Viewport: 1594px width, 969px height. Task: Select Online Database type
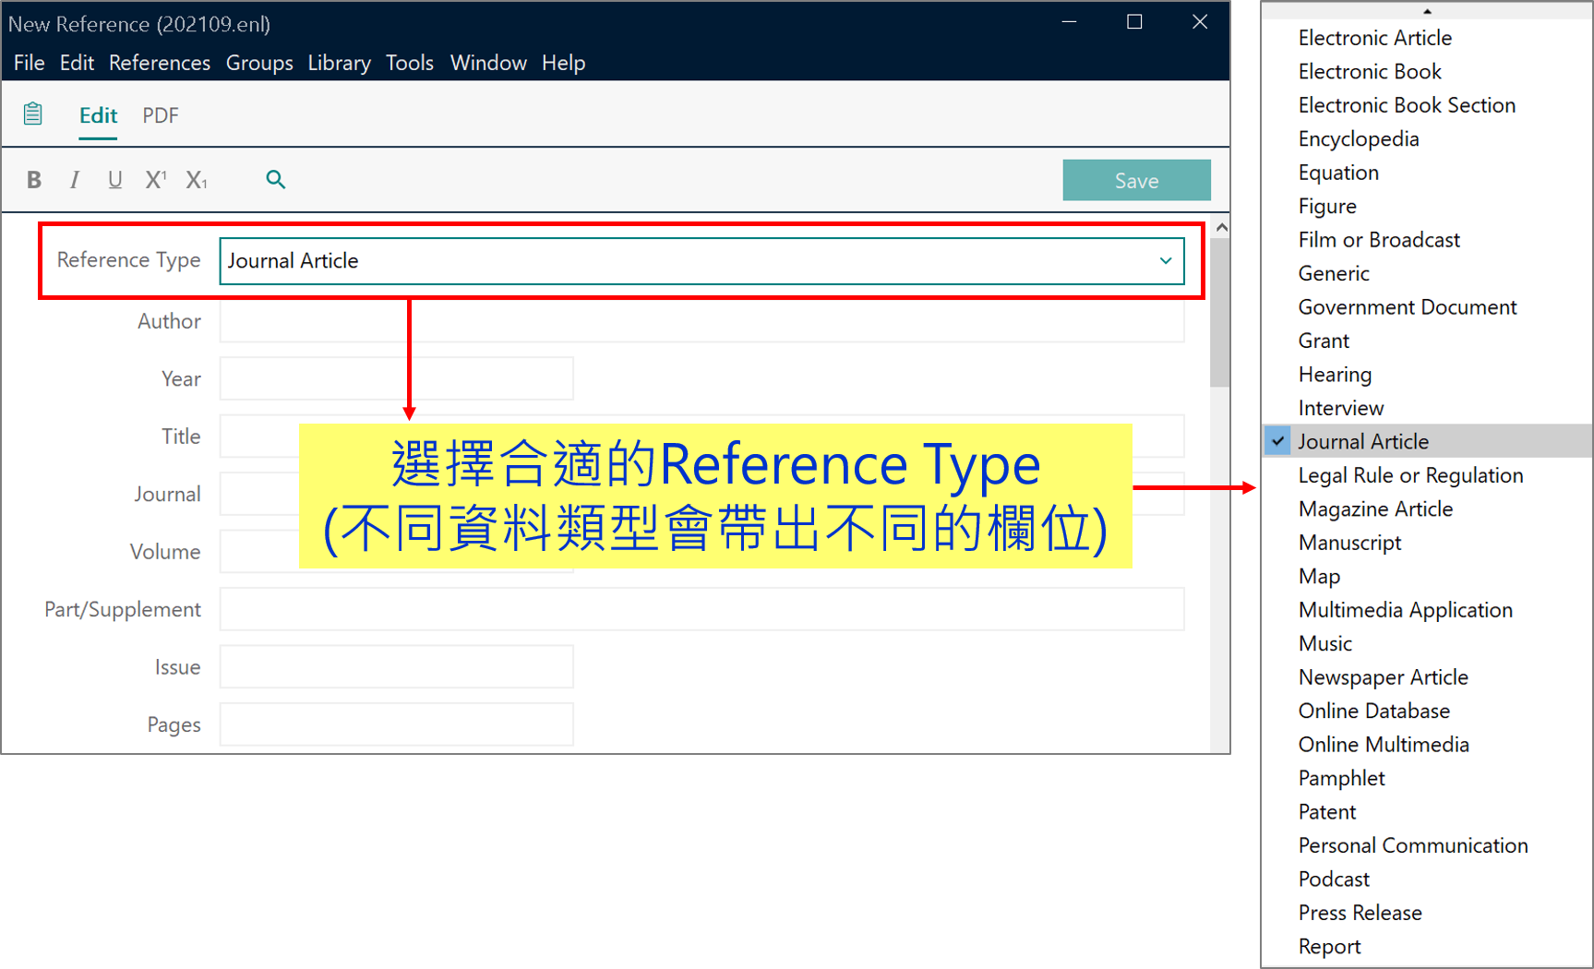click(1373, 711)
